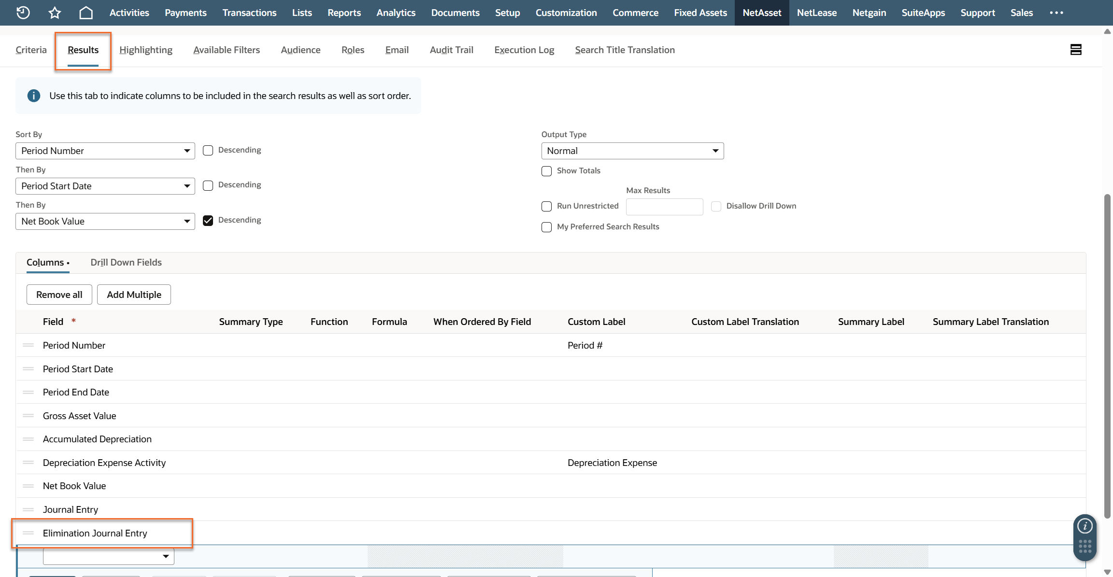Open the Sort By Period Number dropdown

click(x=105, y=151)
